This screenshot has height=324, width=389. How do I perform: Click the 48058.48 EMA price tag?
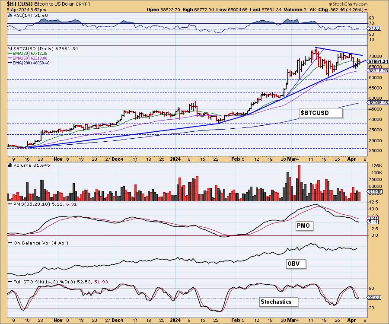pos(378,103)
